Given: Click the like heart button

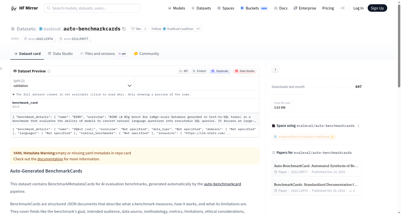Looking at the screenshot, I should coord(136,29).
